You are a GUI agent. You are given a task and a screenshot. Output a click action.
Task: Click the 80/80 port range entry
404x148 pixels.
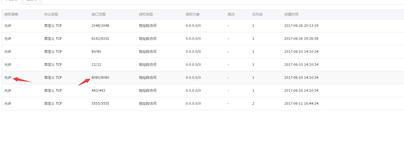[x=96, y=52]
